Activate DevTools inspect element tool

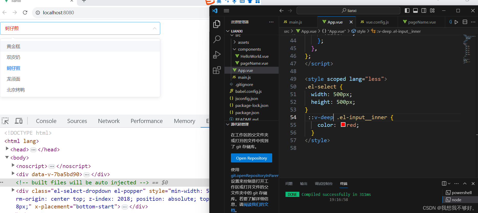point(5,121)
